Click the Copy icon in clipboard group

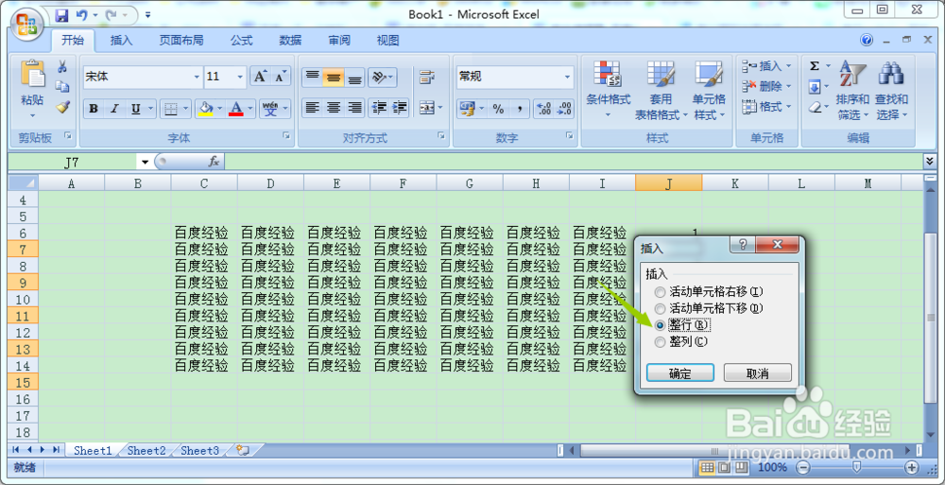[62, 87]
